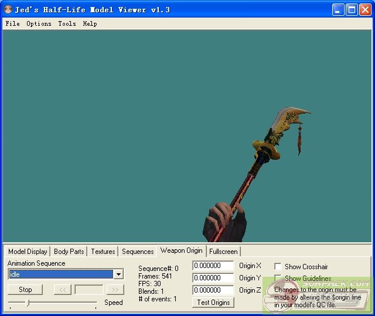375x316 pixels.
Task: Open the Tools menu
Action: coord(67,23)
